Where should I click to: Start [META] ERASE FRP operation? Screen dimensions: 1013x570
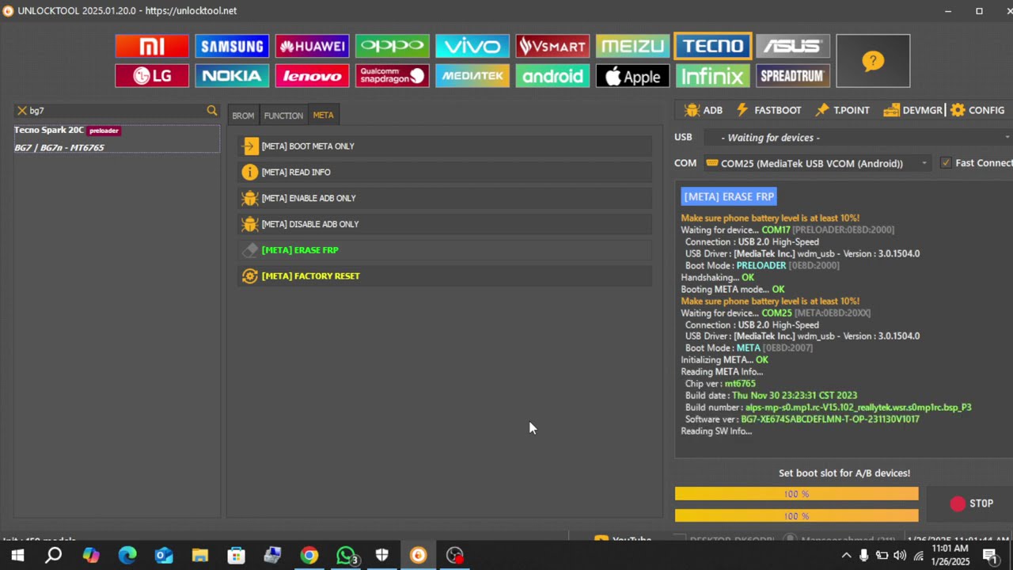(x=445, y=250)
